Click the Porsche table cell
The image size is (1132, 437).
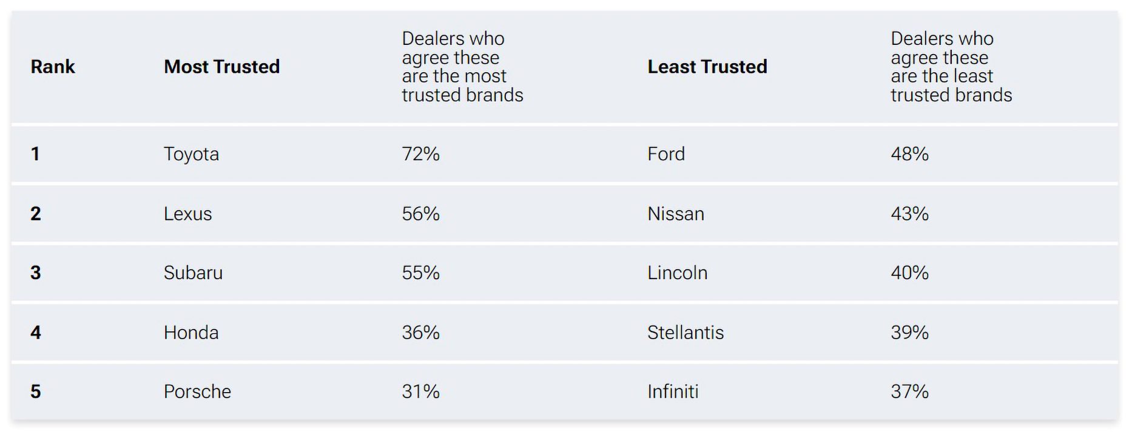[x=197, y=391]
